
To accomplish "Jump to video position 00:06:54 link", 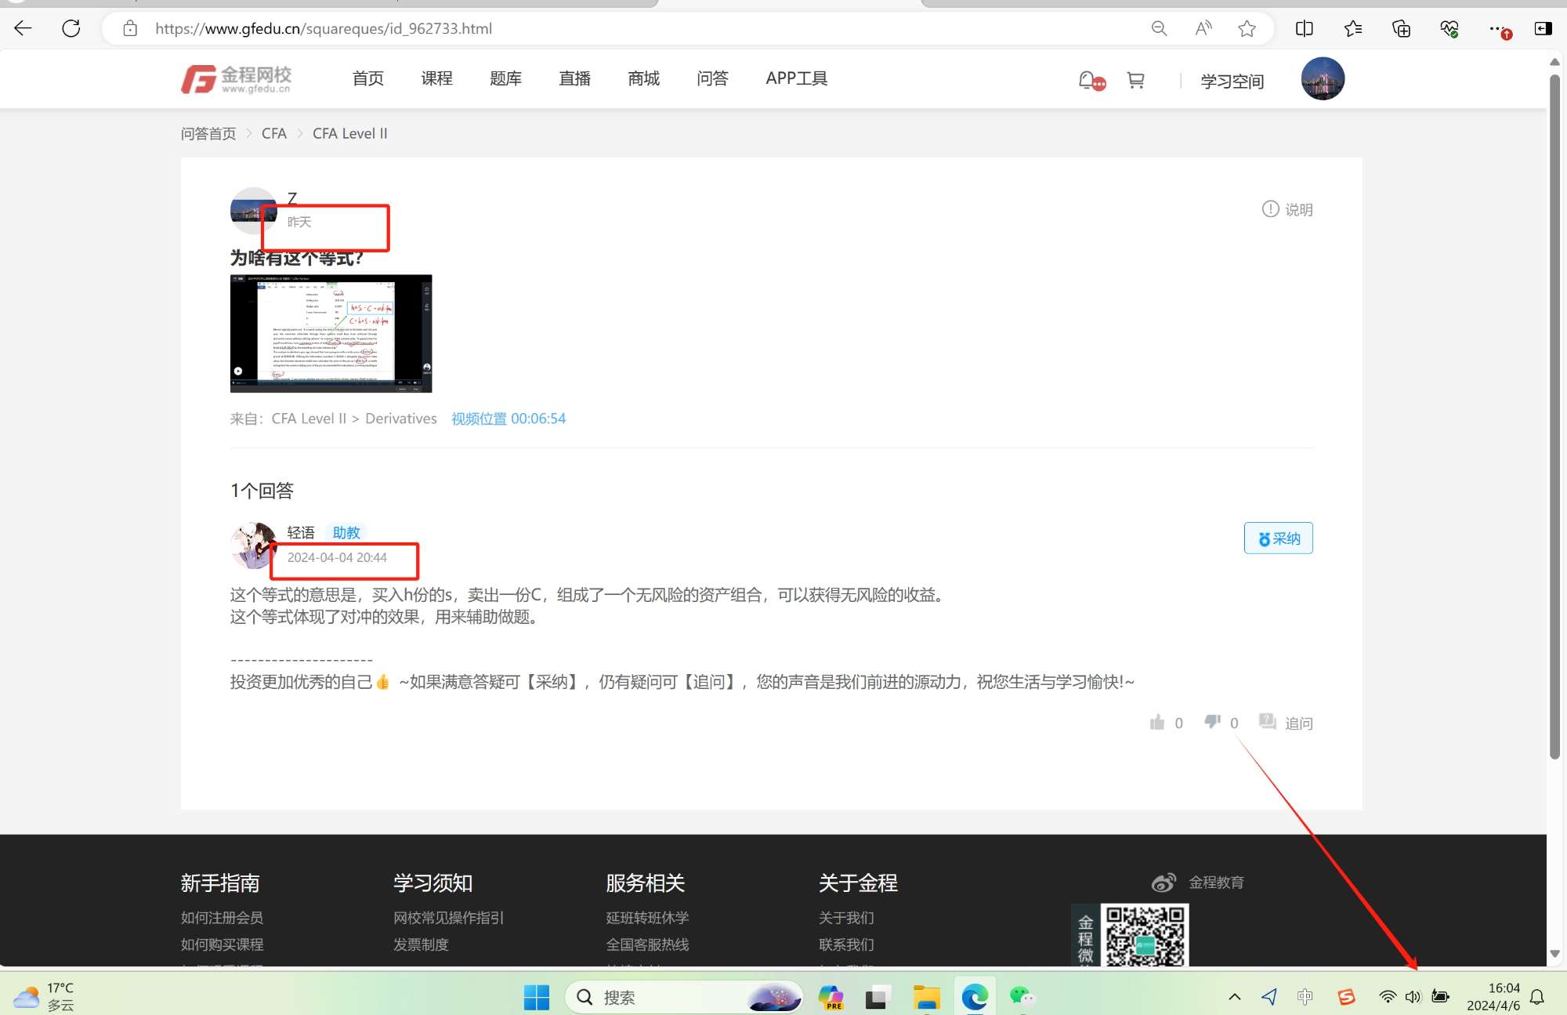I will 508,419.
